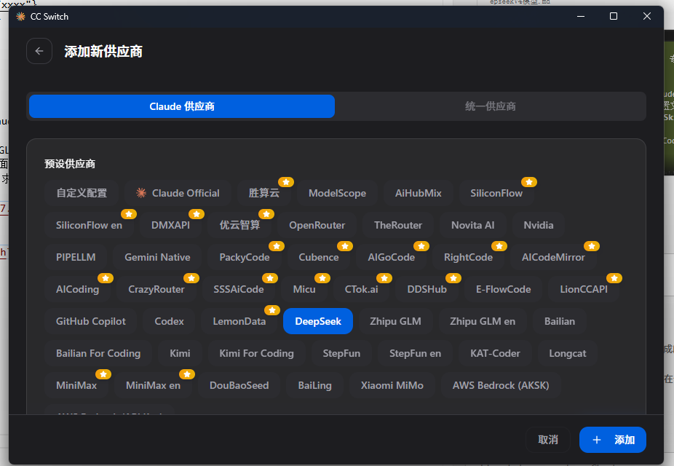Select the 胜算云 preset
The image size is (674, 466).
(264, 193)
